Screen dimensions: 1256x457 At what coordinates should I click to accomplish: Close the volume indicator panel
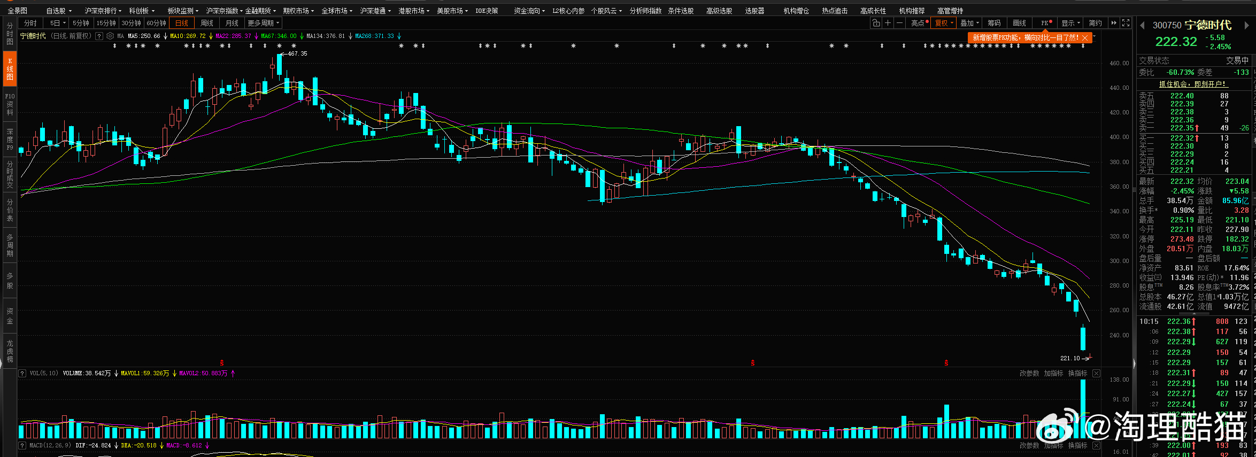coord(1096,373)
